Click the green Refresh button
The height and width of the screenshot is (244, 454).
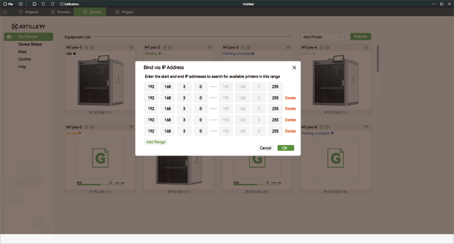point(361,37)
